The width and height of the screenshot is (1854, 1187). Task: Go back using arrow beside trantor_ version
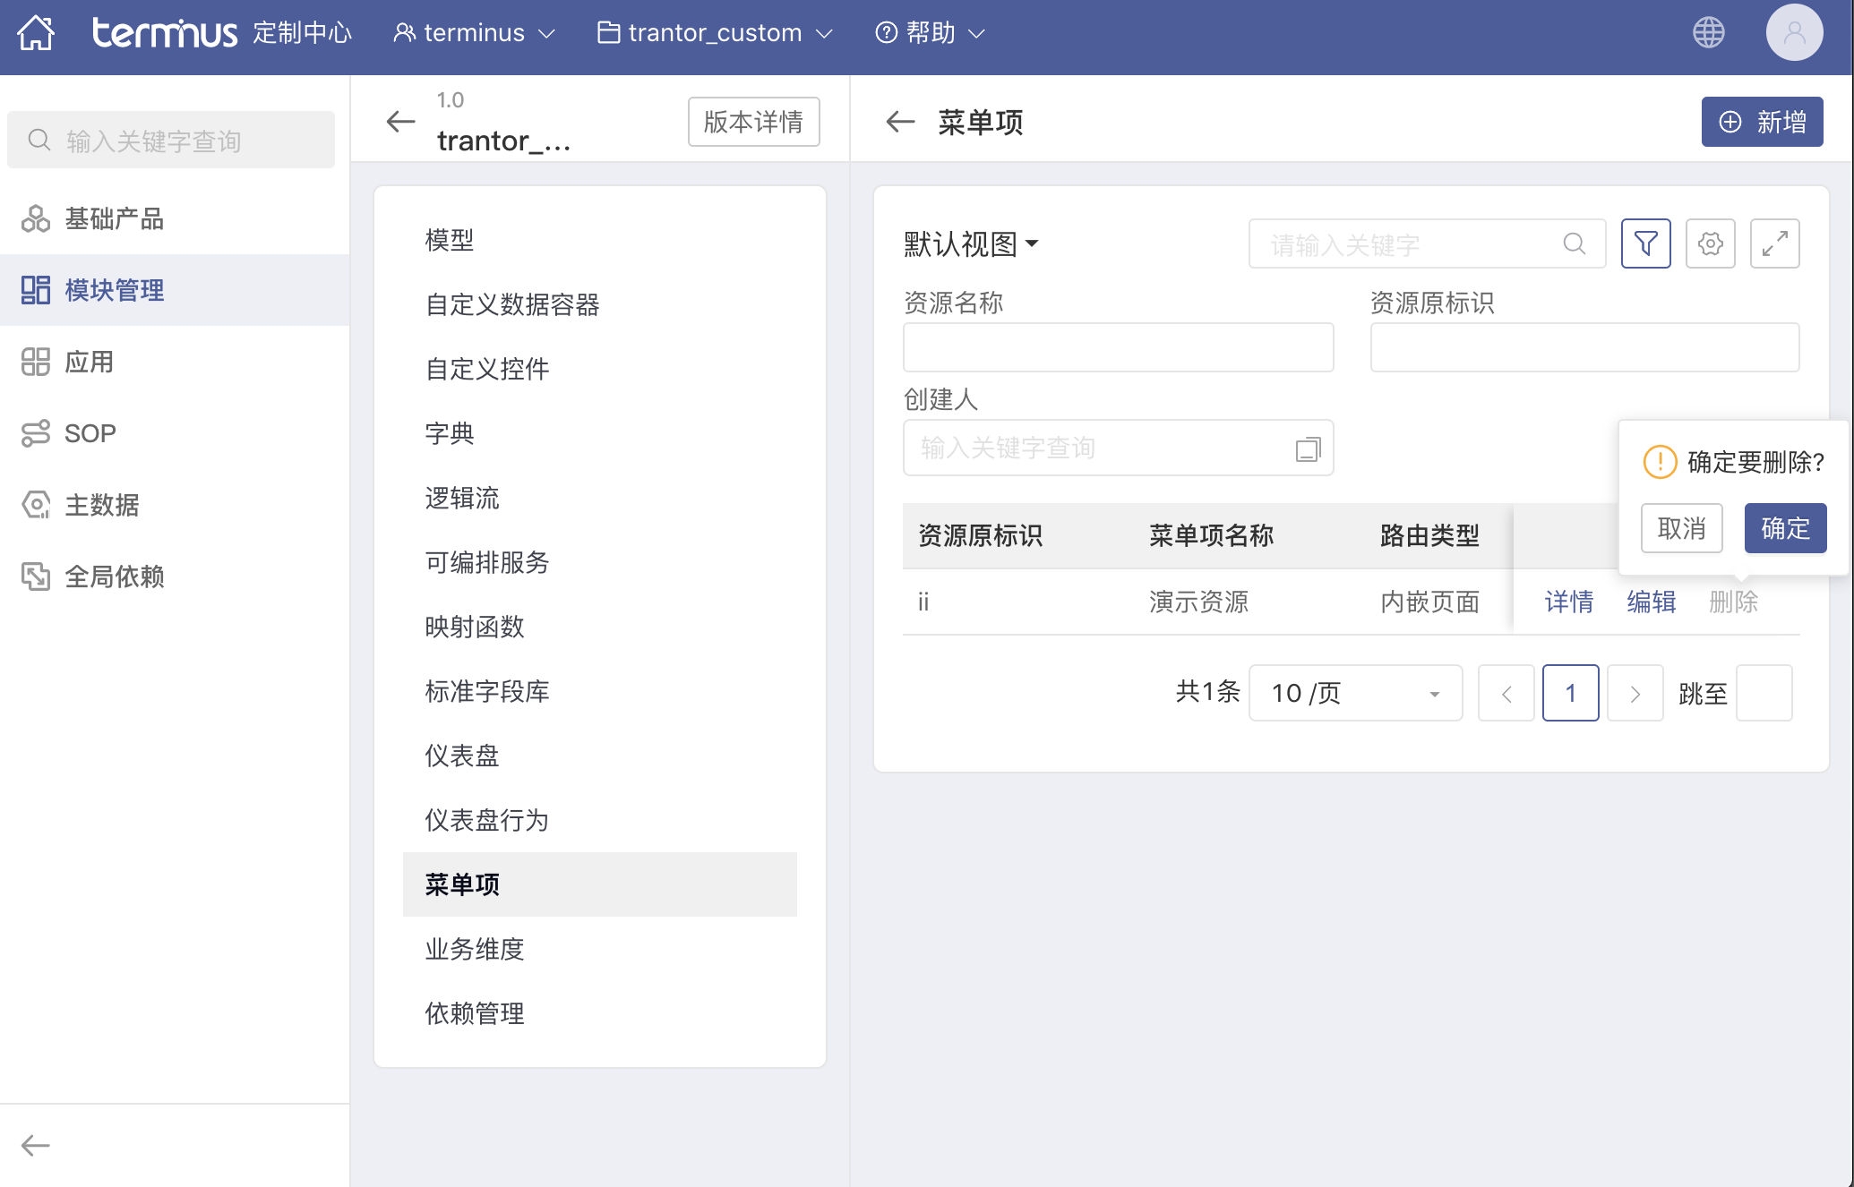click(400, 122)
